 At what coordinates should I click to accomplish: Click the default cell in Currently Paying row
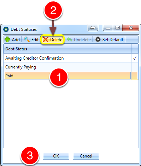[x=135, y=67]
